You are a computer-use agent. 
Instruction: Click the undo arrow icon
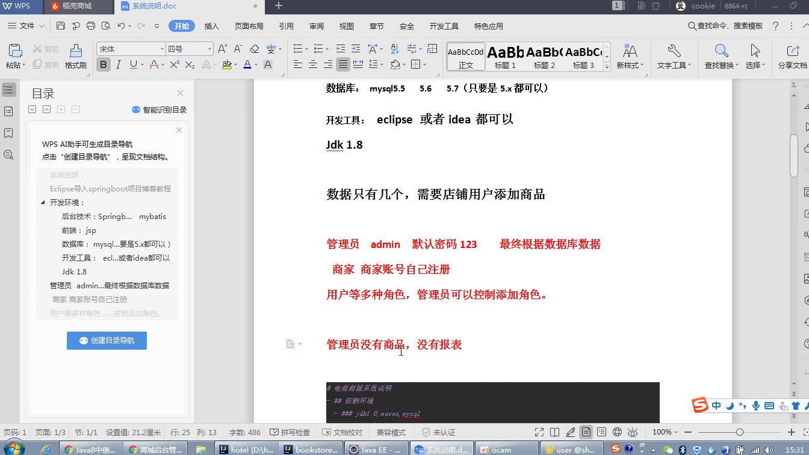pyautogui.click(x=121, y=26)
